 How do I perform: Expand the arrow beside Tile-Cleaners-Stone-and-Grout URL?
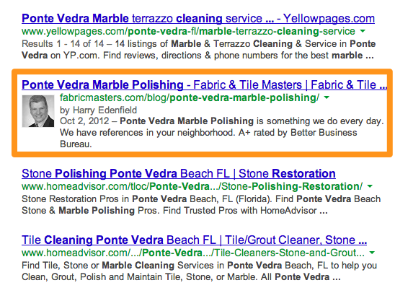pyautogui.click(x=372, y=253)
